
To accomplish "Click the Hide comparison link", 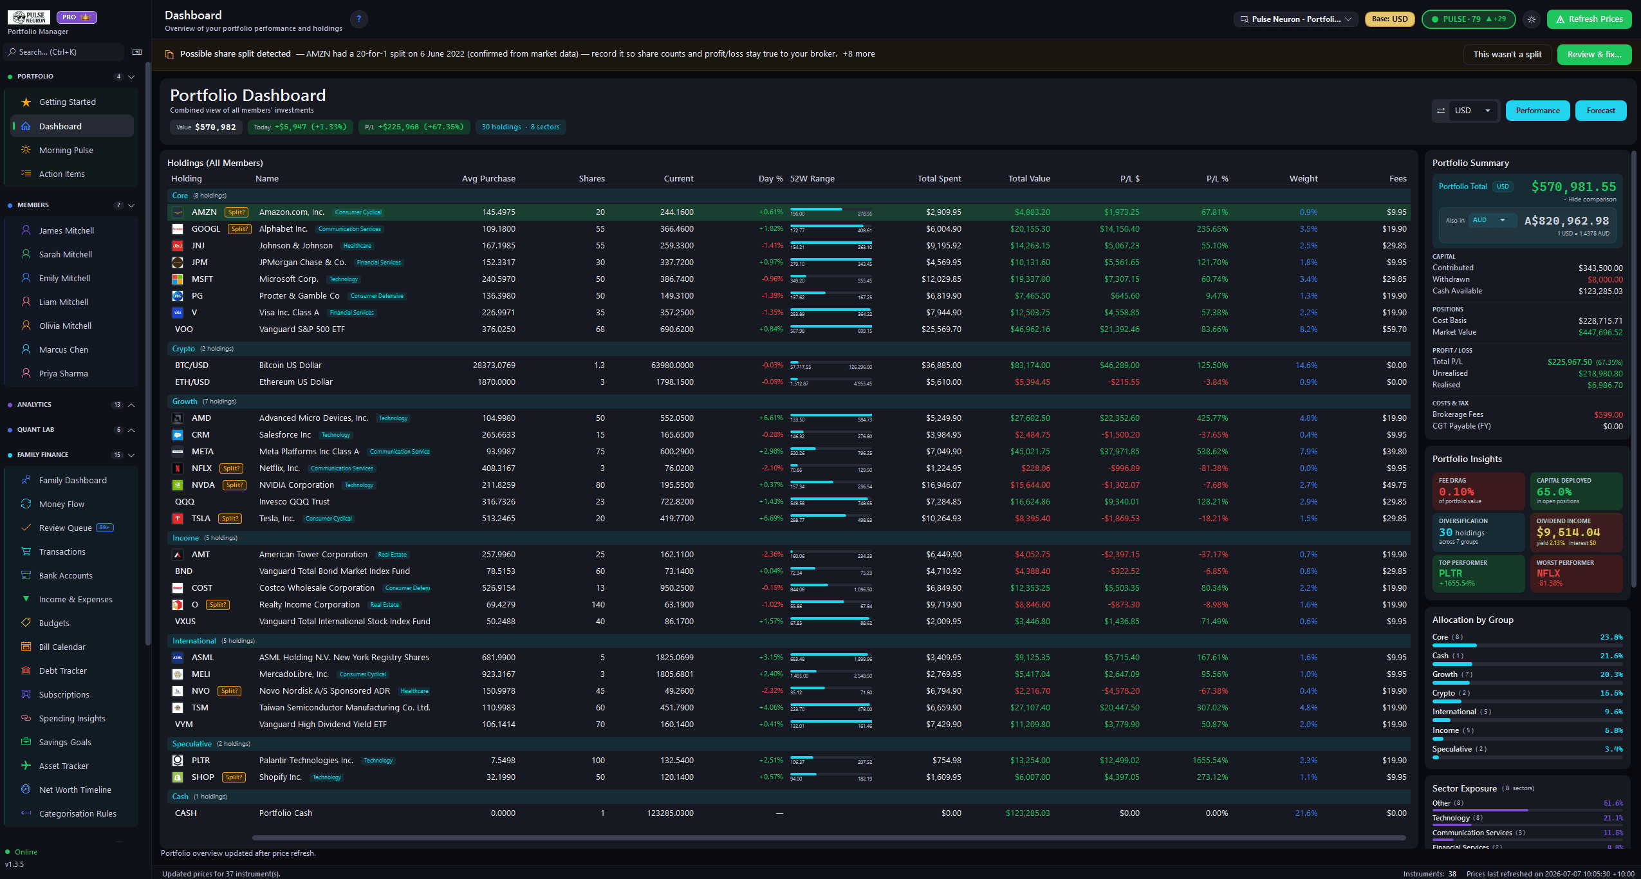I will (1590, 199).
